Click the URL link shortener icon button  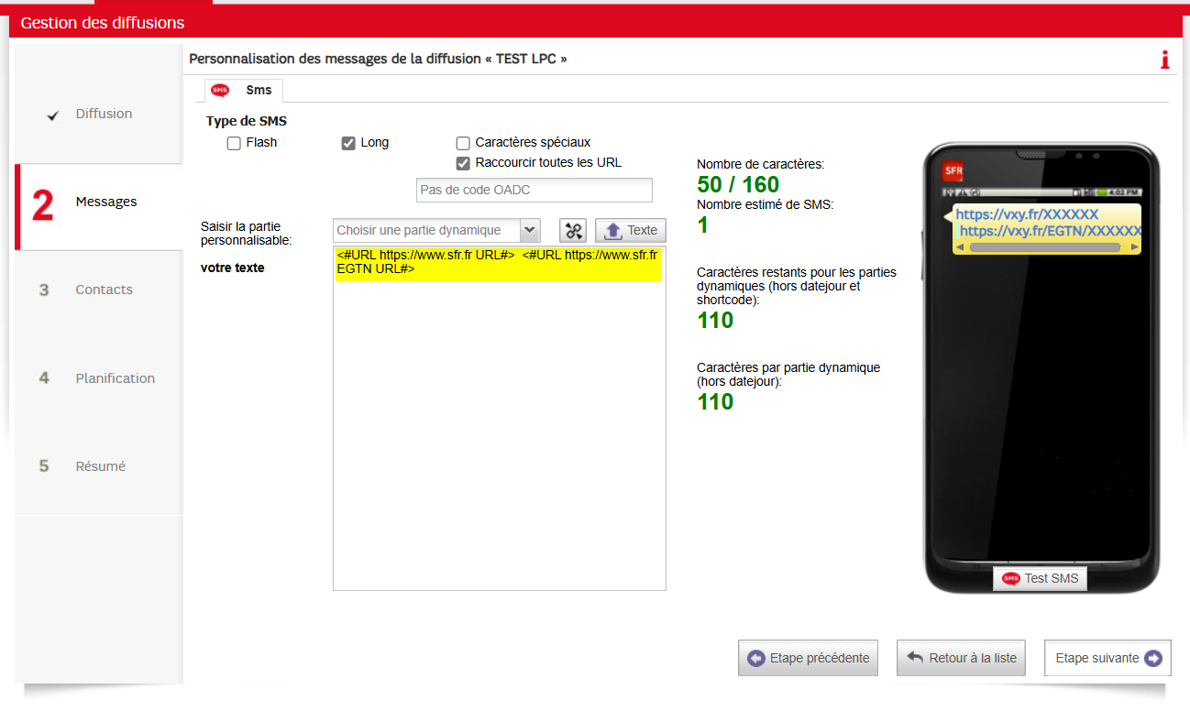[573, 231]
